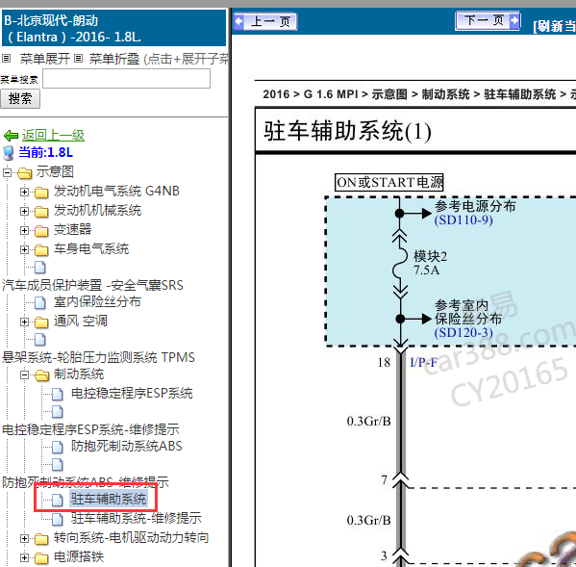
Task: Click the 菜单折叠 text
Action: tap(114, 59)
